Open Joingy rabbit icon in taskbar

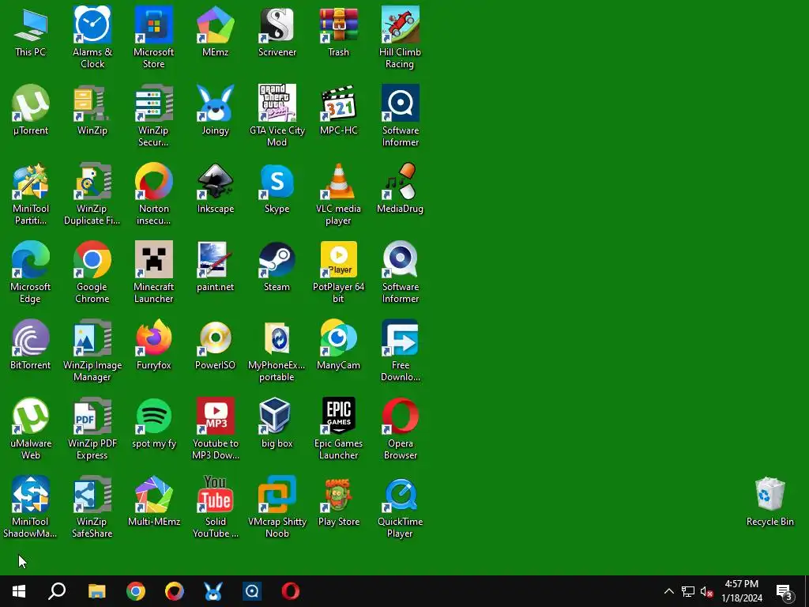click(213, 591)
